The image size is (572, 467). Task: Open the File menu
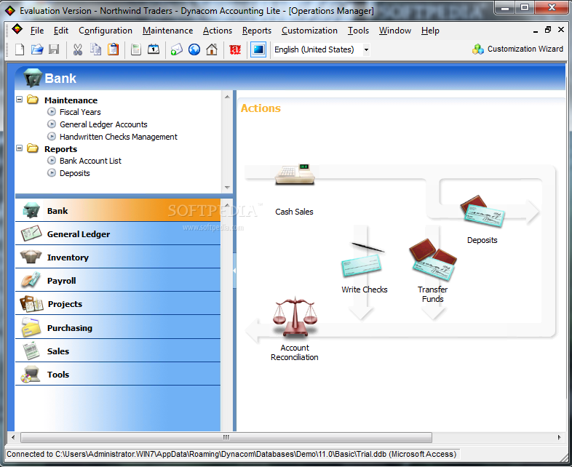pos(37,31)
